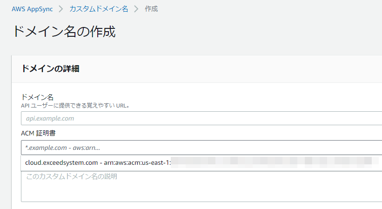Click the chevron before 作成 breadcrumb
The width and height of the screenshot is (382, 209).
136,9
